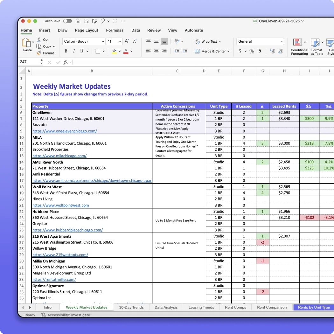Screen dimensions: 334x334
Task: Click the fx insert function icon
Action: click(66, 62)
